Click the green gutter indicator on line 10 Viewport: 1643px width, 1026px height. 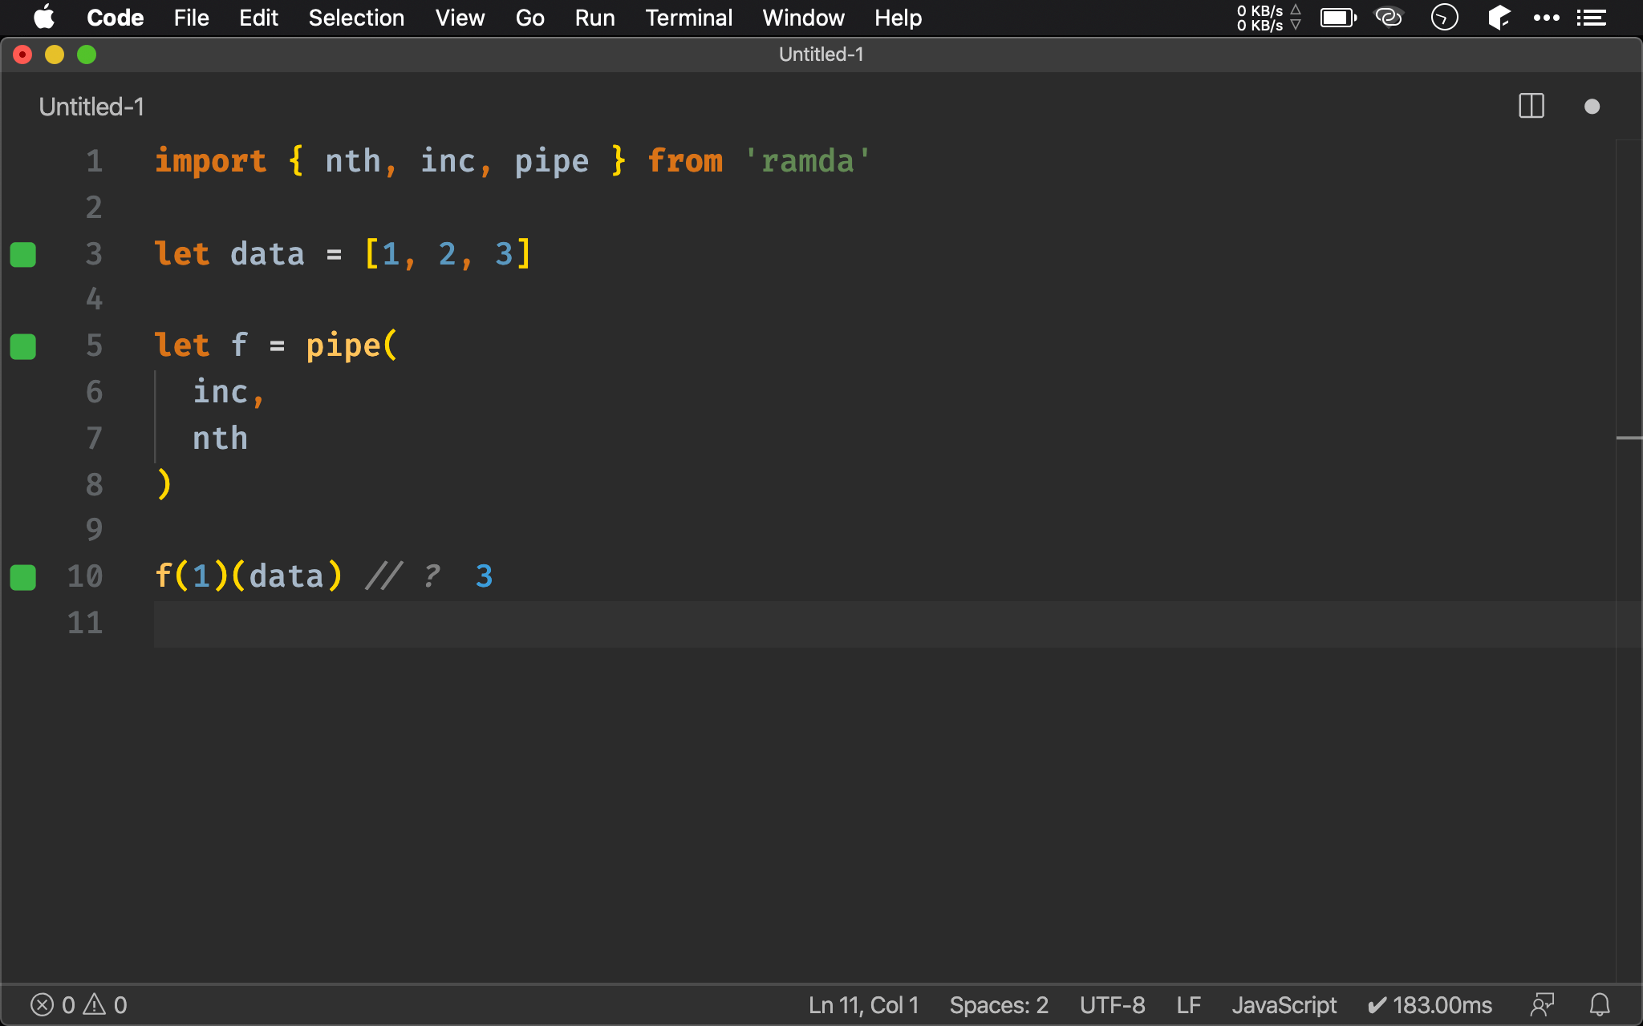click(x=23, y=577)
